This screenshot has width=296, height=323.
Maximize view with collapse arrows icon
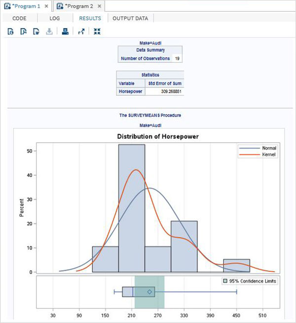click(x=97, y=32)
